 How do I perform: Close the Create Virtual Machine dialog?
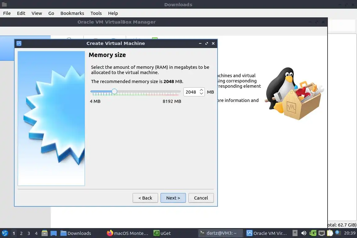tap(213, 43)
